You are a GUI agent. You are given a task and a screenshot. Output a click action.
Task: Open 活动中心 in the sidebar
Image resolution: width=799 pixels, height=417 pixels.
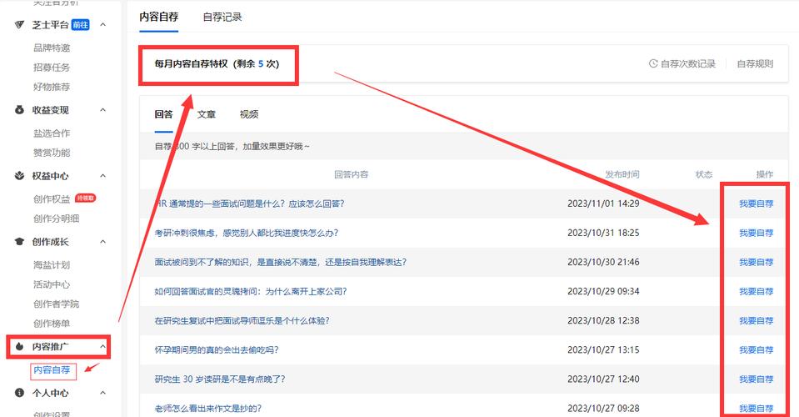coord(52,284)
